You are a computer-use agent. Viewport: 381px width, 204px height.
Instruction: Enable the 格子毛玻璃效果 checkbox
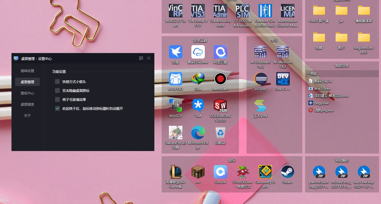click(x=57, y=99)
